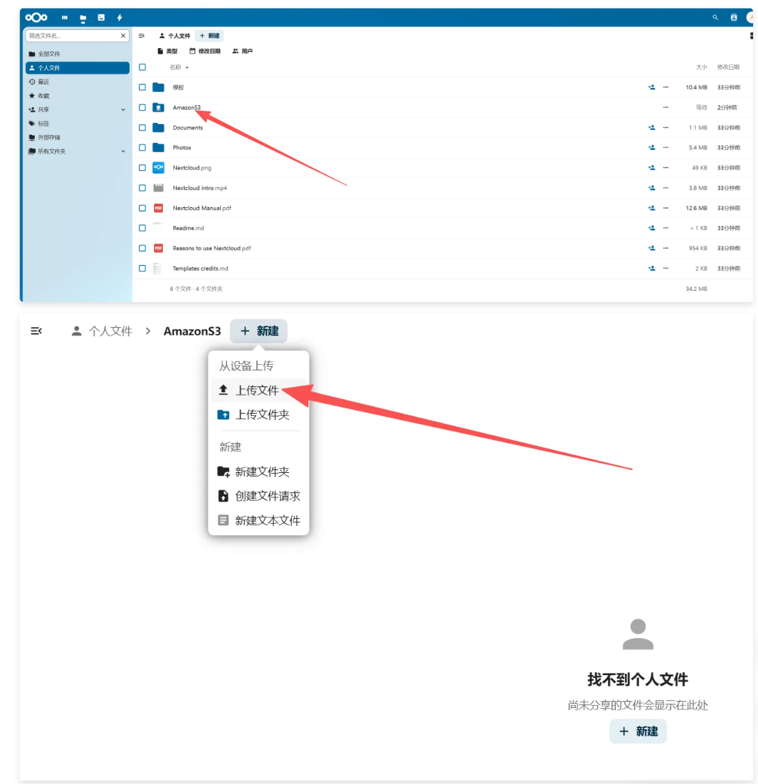Select the checkbox next to Readme.md
758x784 pixels.
click(x=142, y=228)
